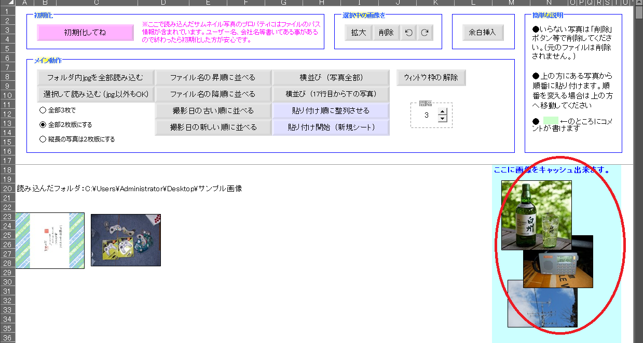The image size is (643, 343).
Task: Increase the 間隔 value with the up arrow
Action: pyautogui.click(x=442, y=111)
